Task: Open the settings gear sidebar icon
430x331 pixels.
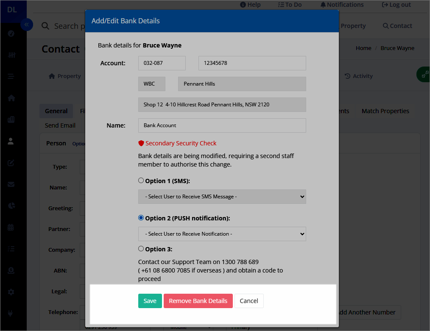Action: click(x=11, y=292)
